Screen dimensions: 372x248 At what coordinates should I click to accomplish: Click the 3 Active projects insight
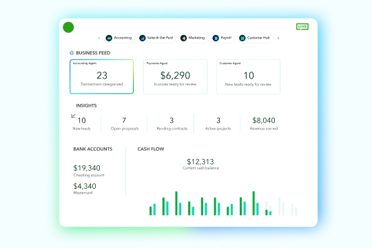click(218, 123)
